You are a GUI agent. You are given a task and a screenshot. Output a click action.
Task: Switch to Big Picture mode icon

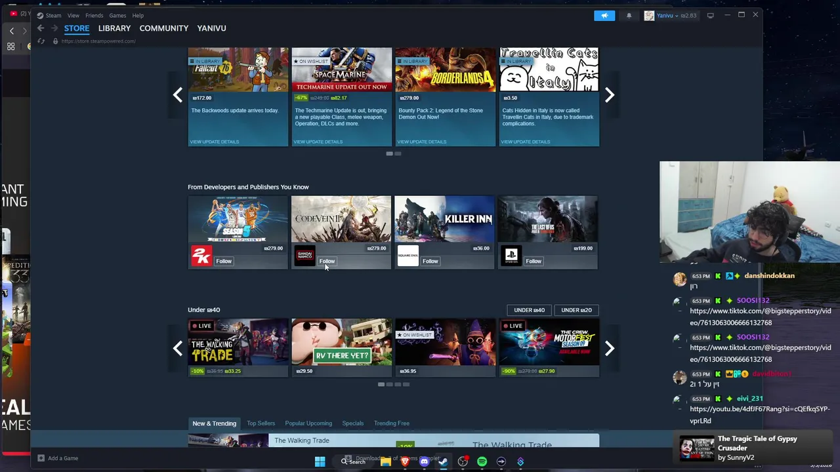[710, 15]
